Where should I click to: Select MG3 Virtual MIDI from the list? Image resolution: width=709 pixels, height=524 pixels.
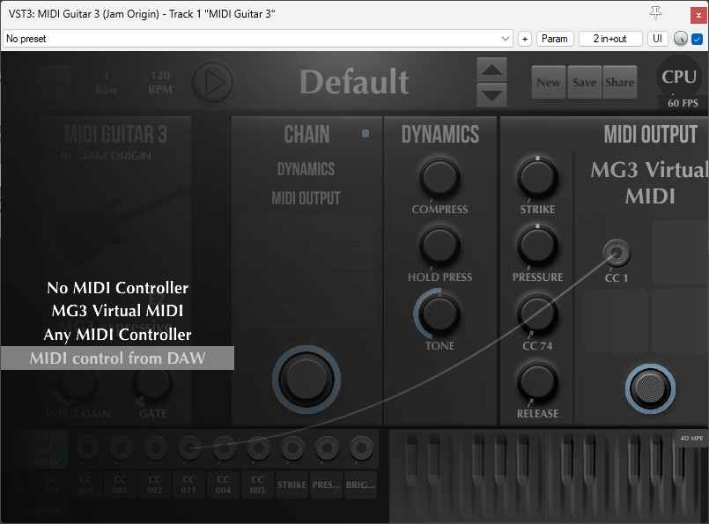tap(117, 311)
